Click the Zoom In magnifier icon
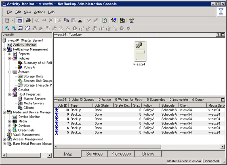This screenshot has width=227, height=165. click(x=7, y=28)
